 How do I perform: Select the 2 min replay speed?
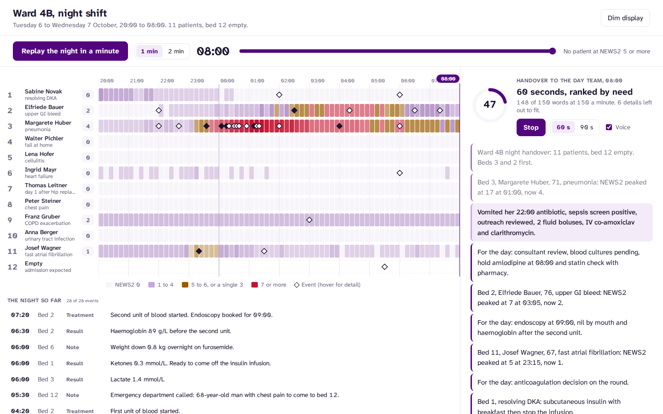176,52
